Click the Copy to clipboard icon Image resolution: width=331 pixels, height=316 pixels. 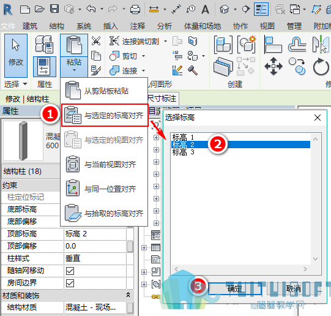pos(96,56)
